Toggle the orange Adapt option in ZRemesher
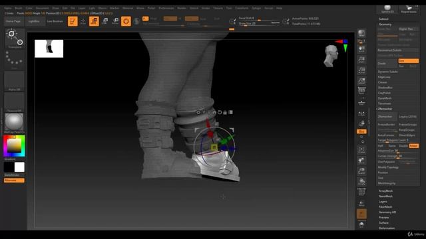Screen dimensions: 426x239 414,146
